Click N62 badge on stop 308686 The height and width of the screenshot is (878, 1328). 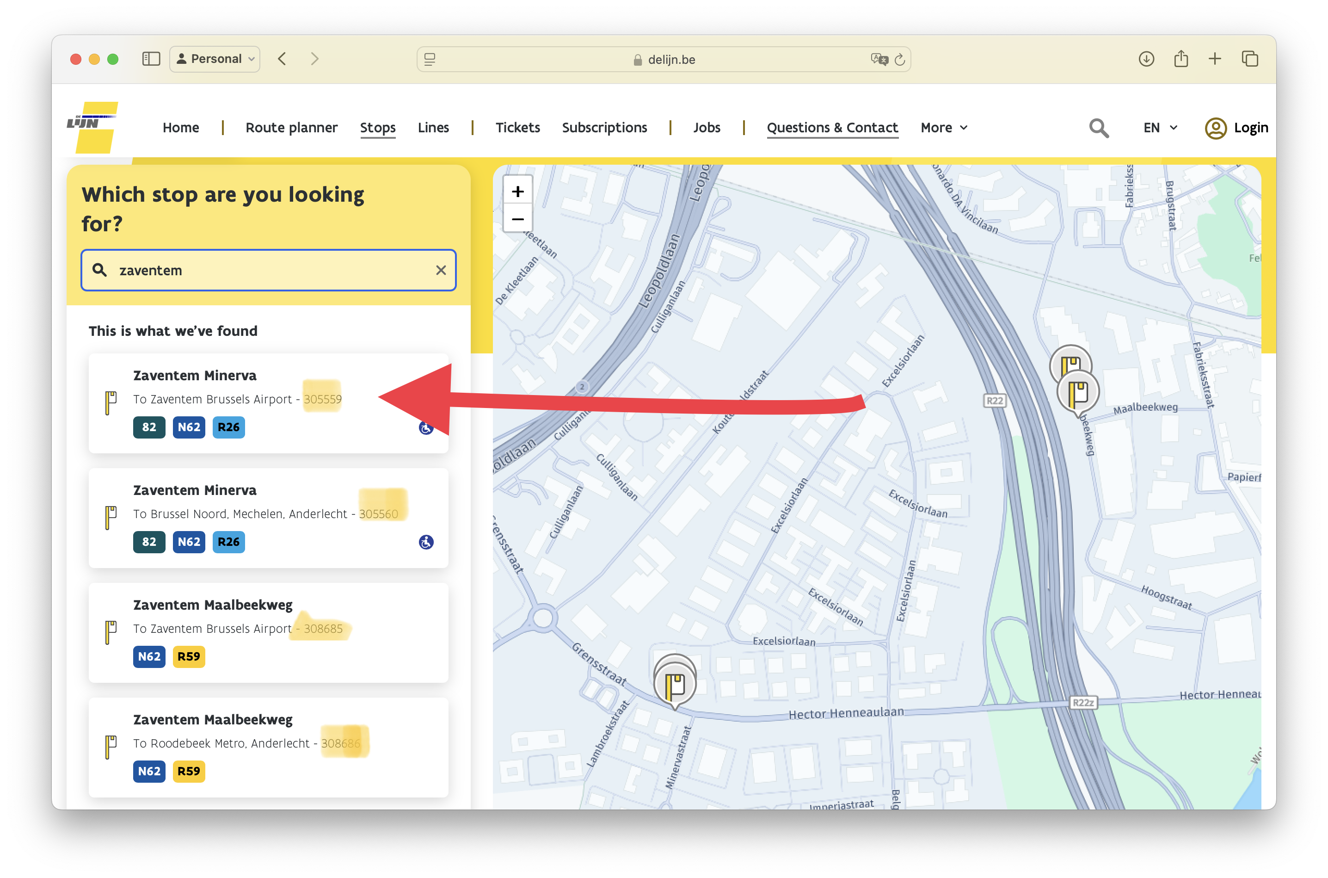coord(149,772)
